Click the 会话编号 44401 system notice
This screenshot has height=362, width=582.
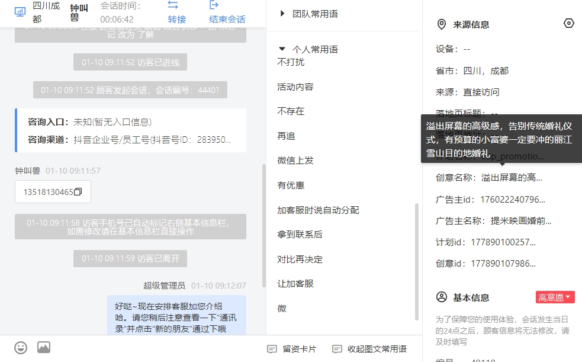(x=130, y=90)
